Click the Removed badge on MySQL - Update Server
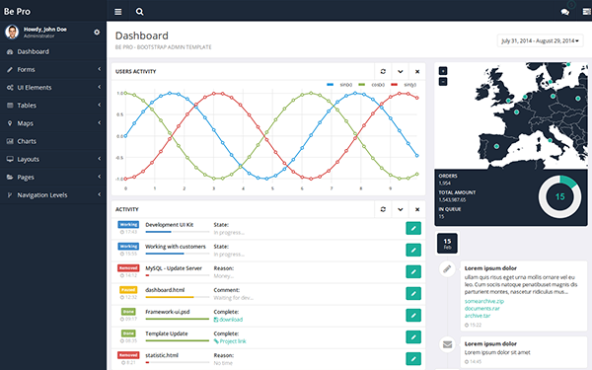The width and height of the screenshot is (592, 370). point(128,267)
